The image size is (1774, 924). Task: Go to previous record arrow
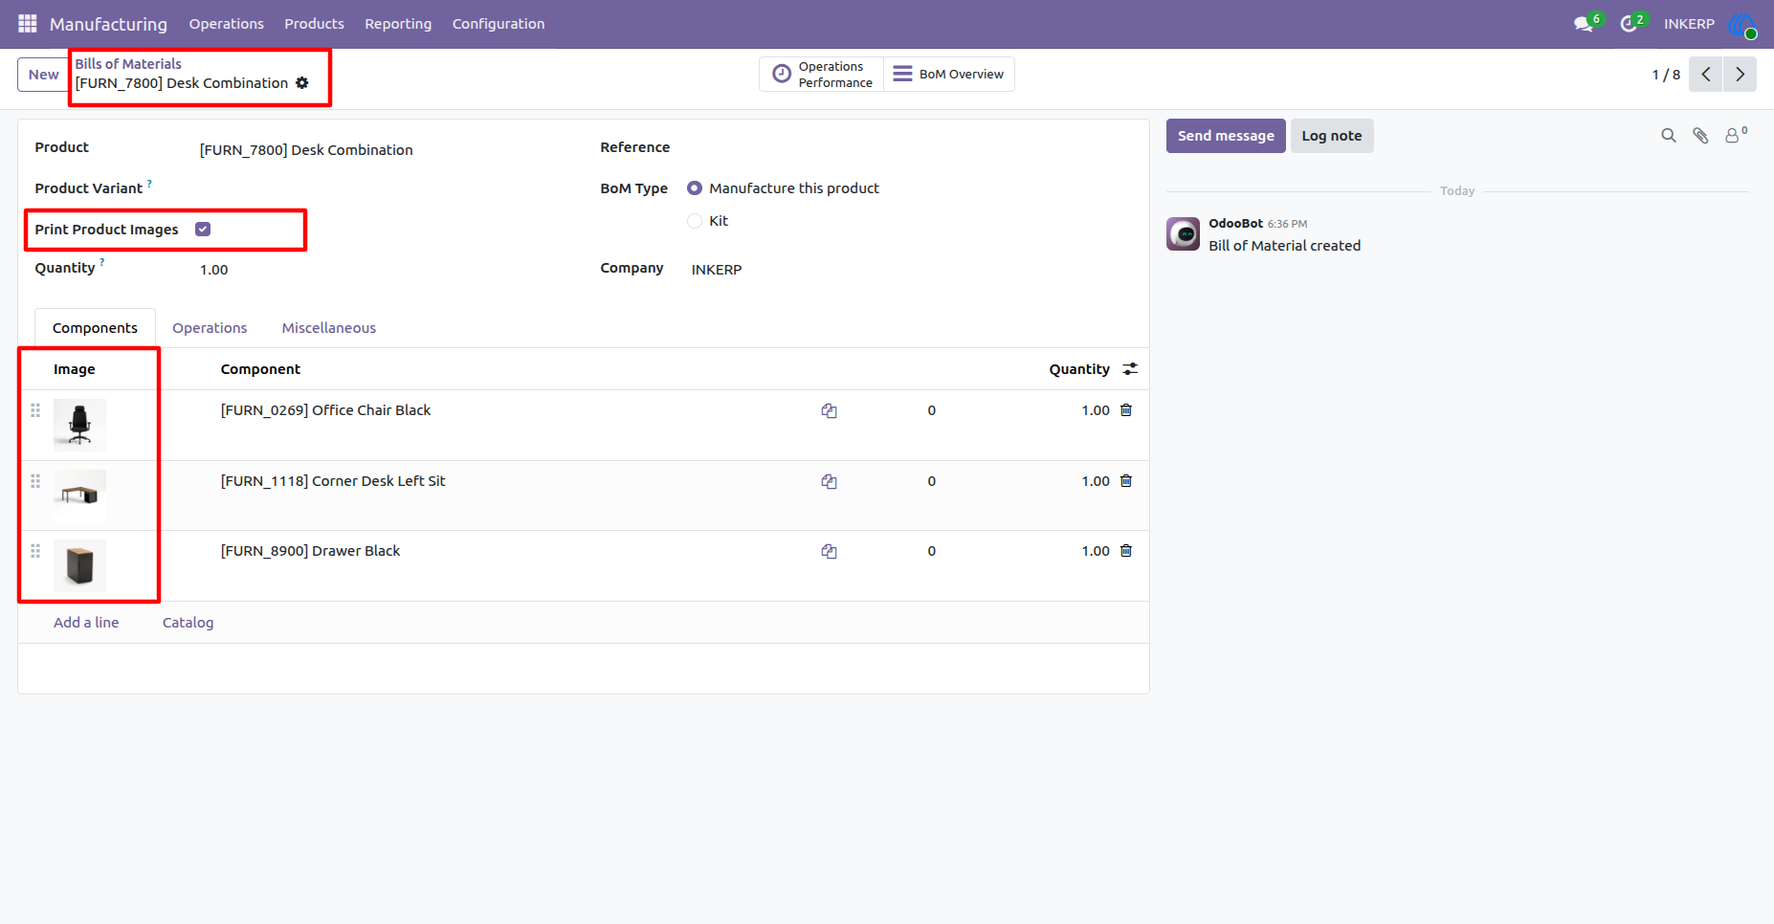pos(1706,75)
